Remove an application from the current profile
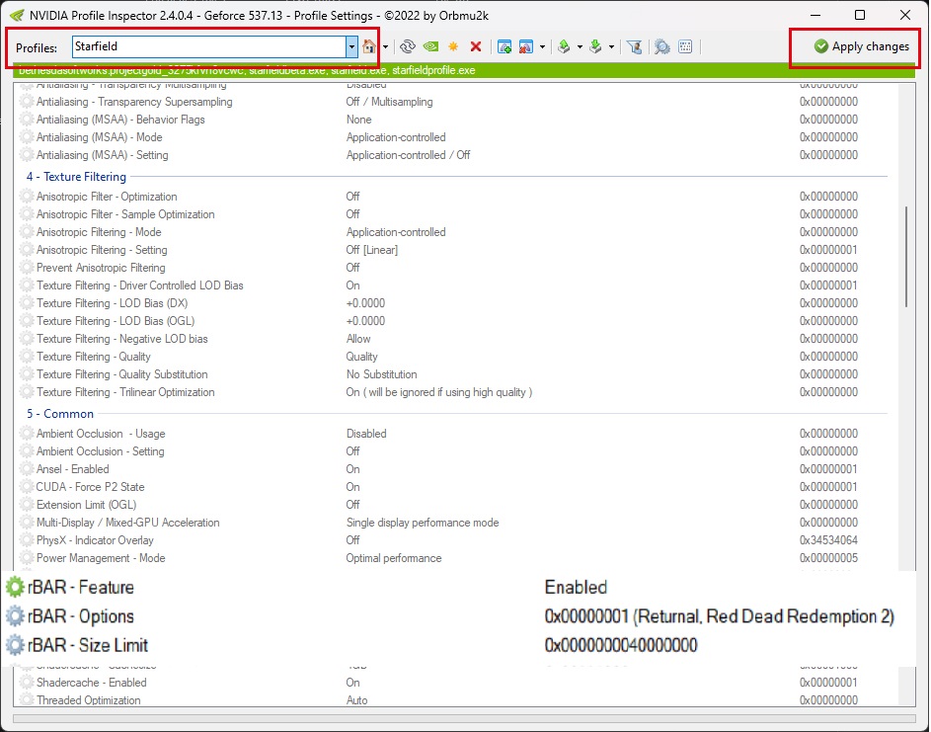The height and width of the screenshot is (732, 931). [x=526, y=46]
